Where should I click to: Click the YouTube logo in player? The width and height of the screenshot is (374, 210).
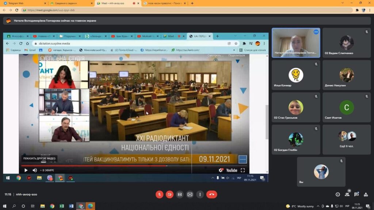coord(232,170)
